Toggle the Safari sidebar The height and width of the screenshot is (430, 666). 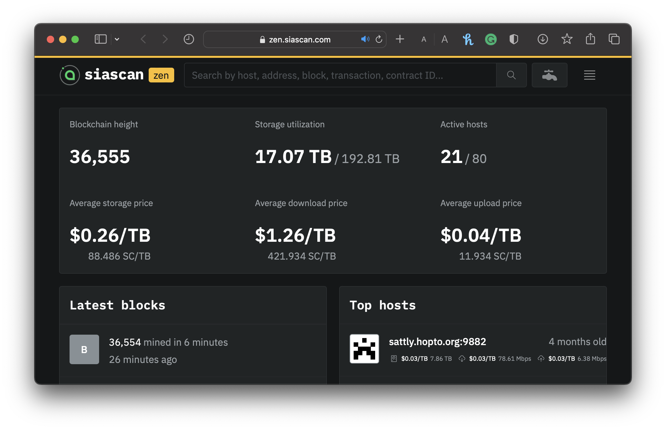(x=100, y=39)
